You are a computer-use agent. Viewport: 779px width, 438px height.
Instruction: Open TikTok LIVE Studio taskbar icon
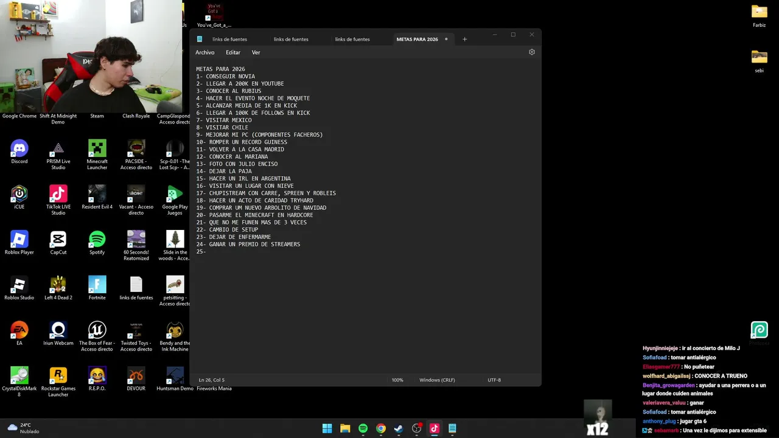(x=435, y=428)
